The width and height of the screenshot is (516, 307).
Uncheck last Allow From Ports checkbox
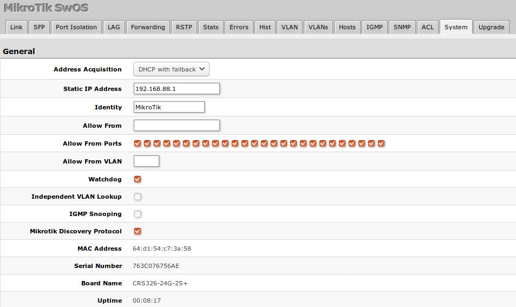[381, 143]
